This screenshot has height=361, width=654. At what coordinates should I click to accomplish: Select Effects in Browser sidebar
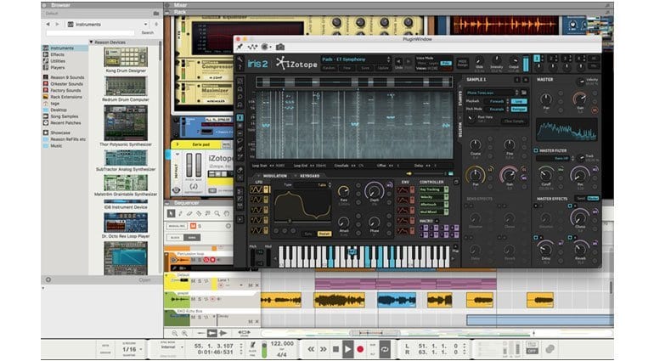(x=57, y=54)
